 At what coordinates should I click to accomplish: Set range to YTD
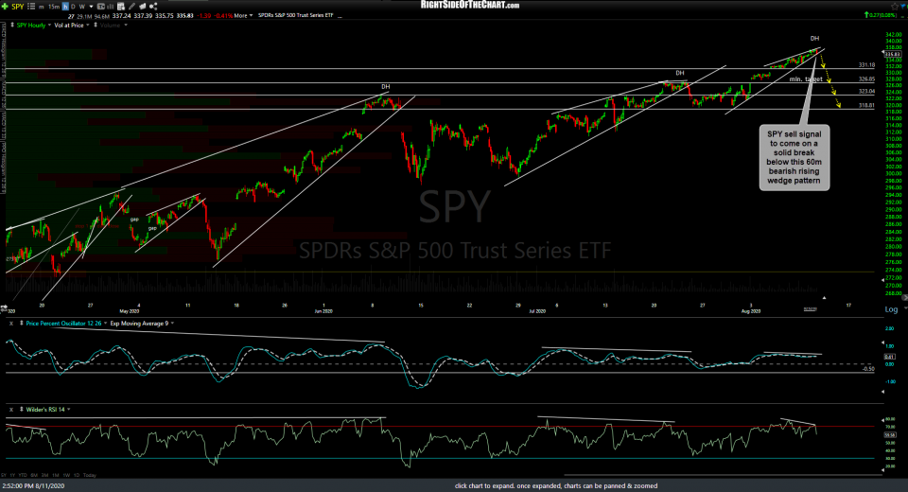tap(23, 475)
